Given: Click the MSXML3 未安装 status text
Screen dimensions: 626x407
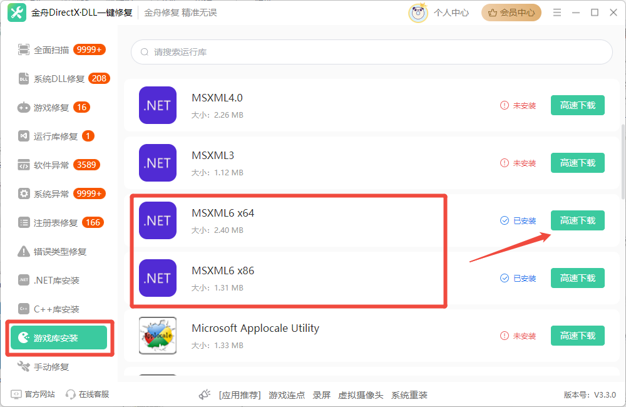Looking at the screenshot, I should pyautogui.click(x=524, y=163).
